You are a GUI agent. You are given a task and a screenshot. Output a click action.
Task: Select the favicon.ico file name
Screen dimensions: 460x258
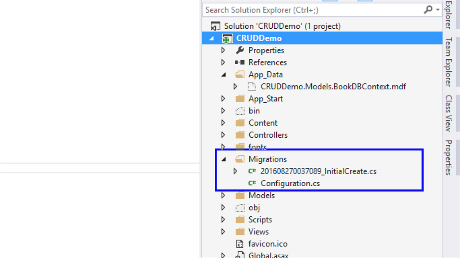[x=268, y=244]
